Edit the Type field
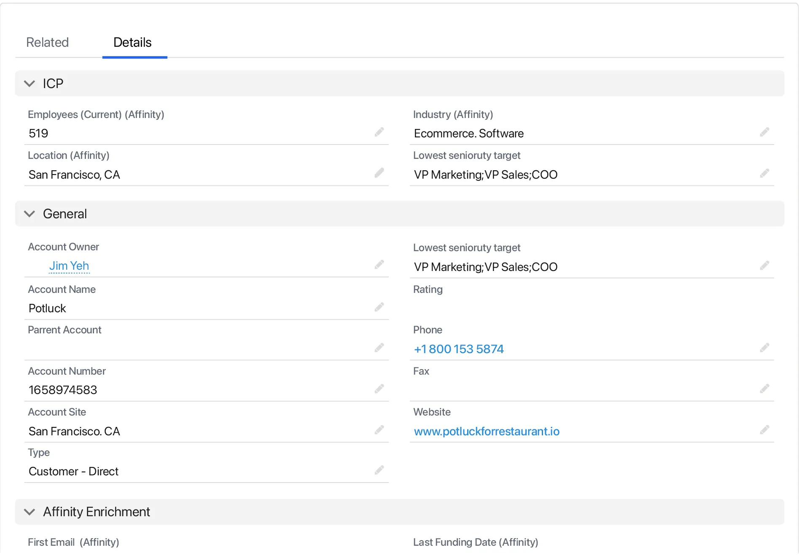 (x=379, y=469)
